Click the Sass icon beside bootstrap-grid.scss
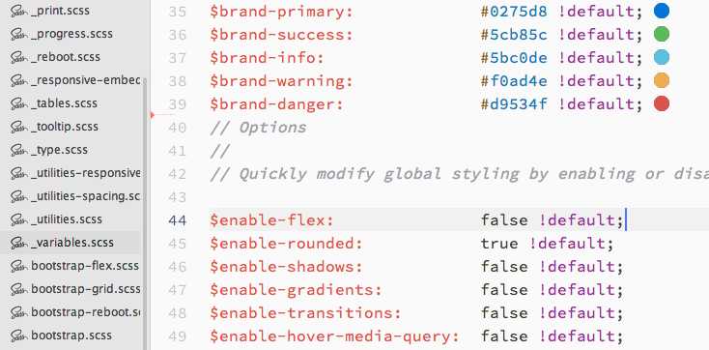Screen dimensions: 709x350 coord(19,289)
